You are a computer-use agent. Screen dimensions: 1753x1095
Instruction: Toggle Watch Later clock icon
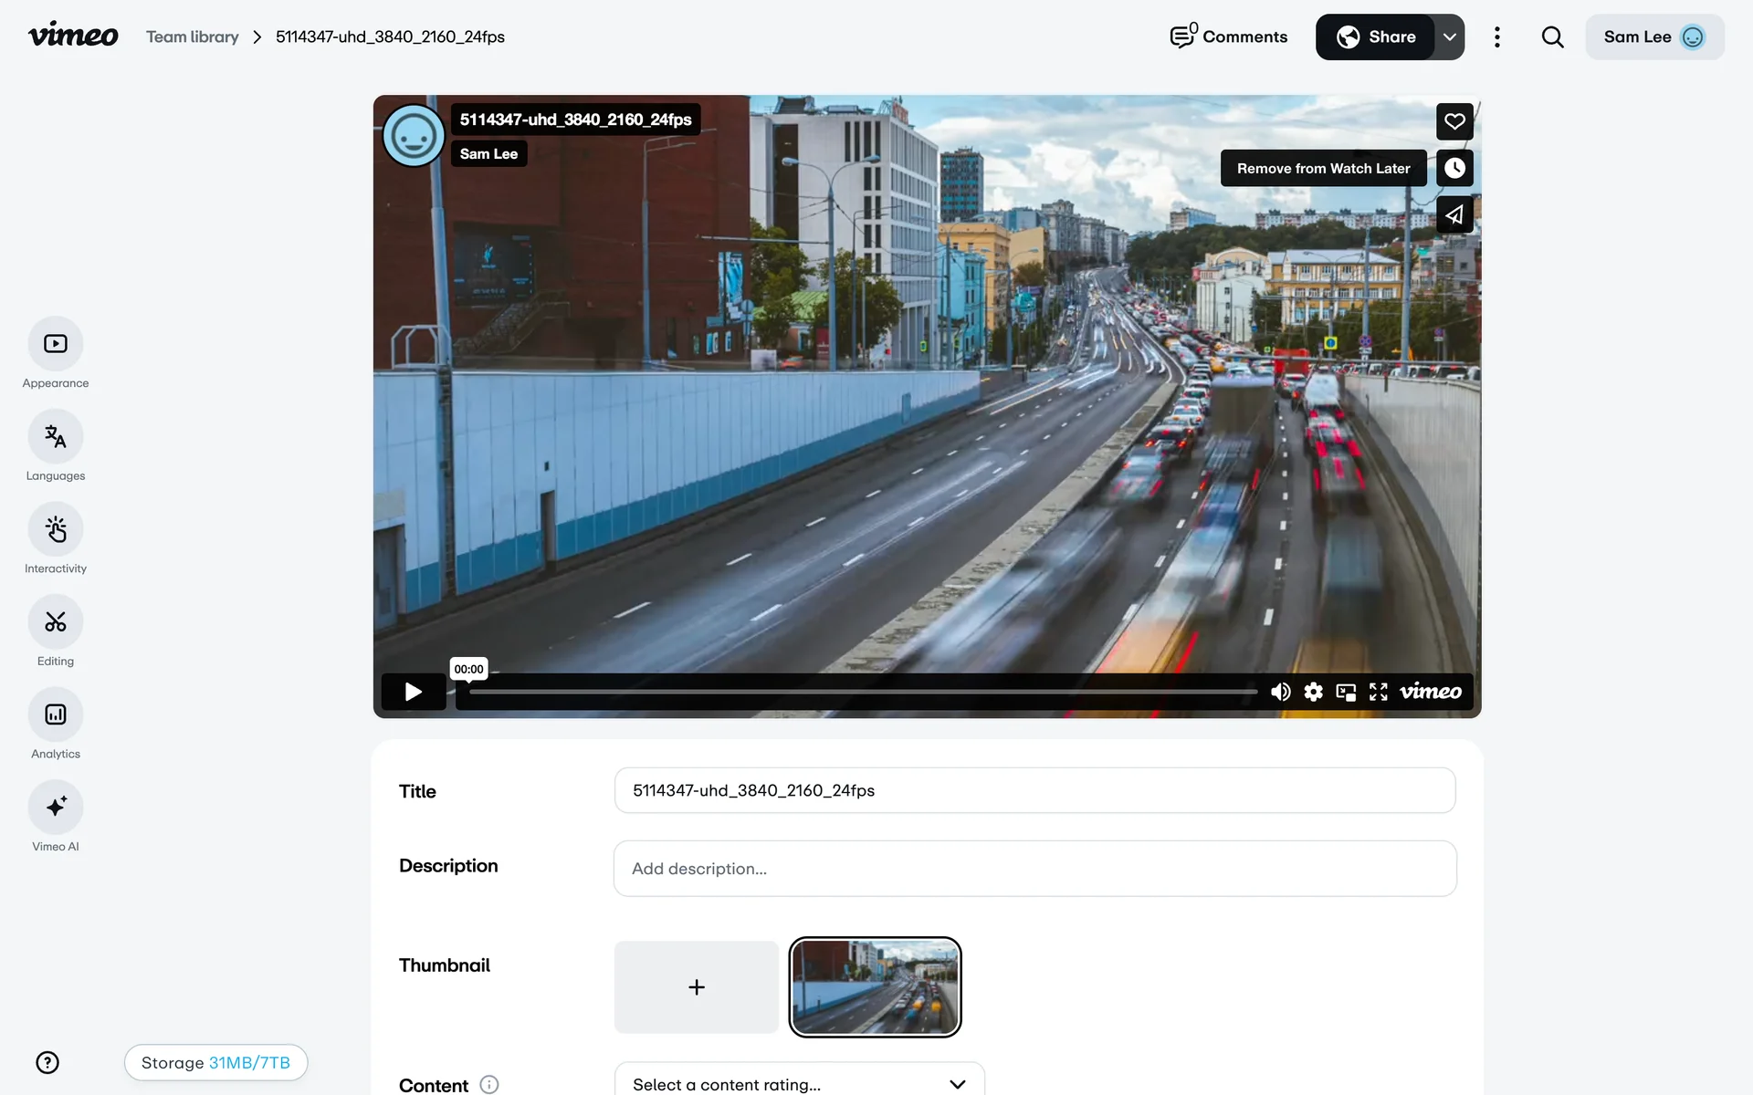coord(1454,168)
